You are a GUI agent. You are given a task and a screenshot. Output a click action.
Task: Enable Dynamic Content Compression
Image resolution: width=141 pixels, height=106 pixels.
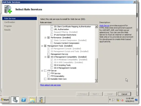click(52, 43)
